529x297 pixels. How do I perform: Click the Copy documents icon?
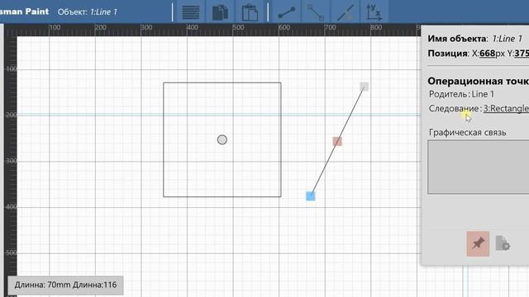click(x=220, y=12)
